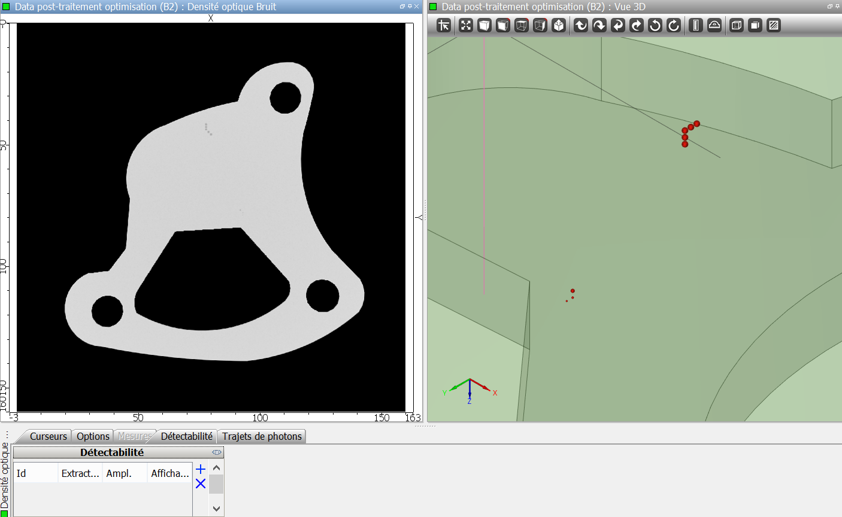Click the Extract... column header
Screen dimensions: 842x517
pos(80,473)
